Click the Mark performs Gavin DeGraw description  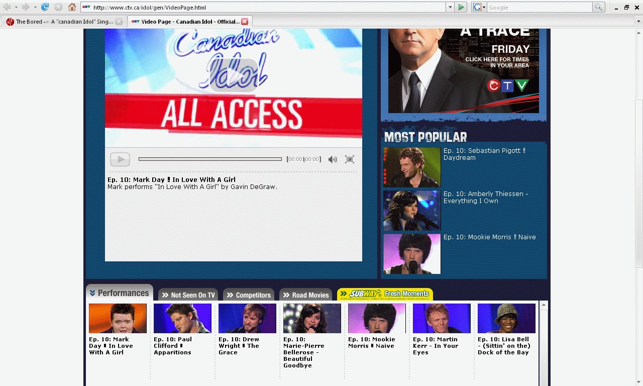(192, 187)
